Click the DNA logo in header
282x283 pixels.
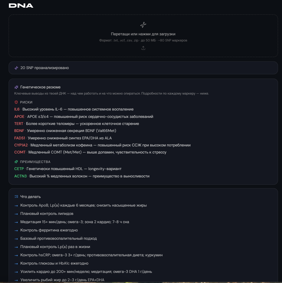21,6
